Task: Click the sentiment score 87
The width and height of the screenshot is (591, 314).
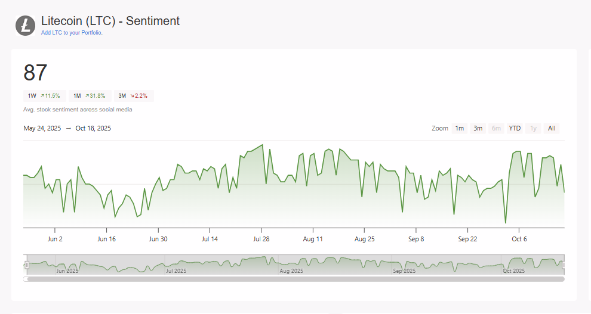Action: (35, 73)
